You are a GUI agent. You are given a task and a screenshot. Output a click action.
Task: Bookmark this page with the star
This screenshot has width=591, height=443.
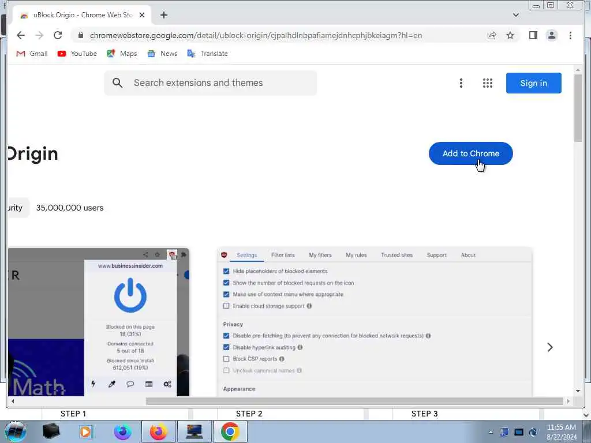510,35
